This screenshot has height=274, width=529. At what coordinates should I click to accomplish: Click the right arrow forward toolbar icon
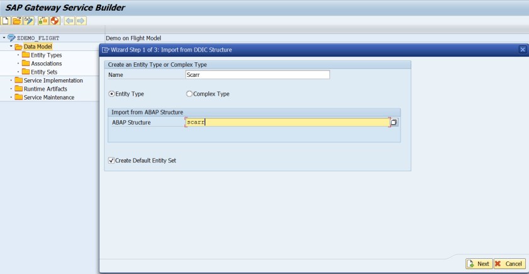pos(81,21)
